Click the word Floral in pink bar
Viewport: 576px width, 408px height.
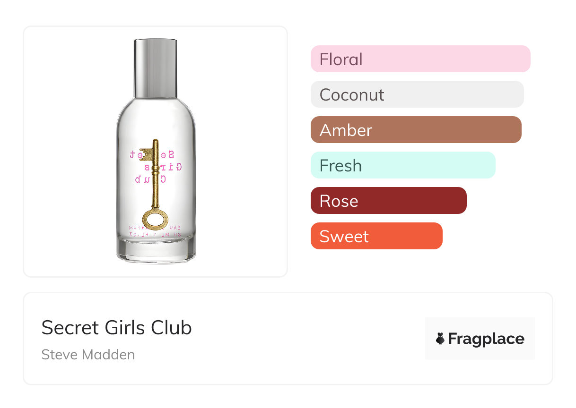point(341,59)
